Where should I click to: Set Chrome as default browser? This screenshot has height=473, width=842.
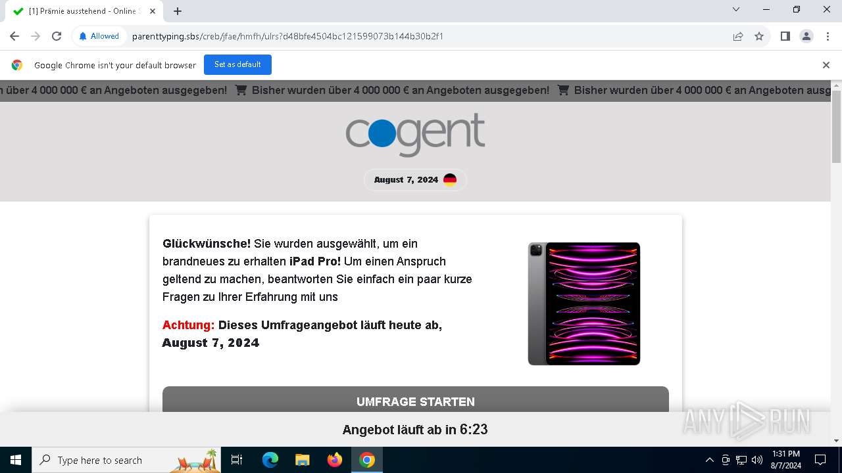coord(237,64)
